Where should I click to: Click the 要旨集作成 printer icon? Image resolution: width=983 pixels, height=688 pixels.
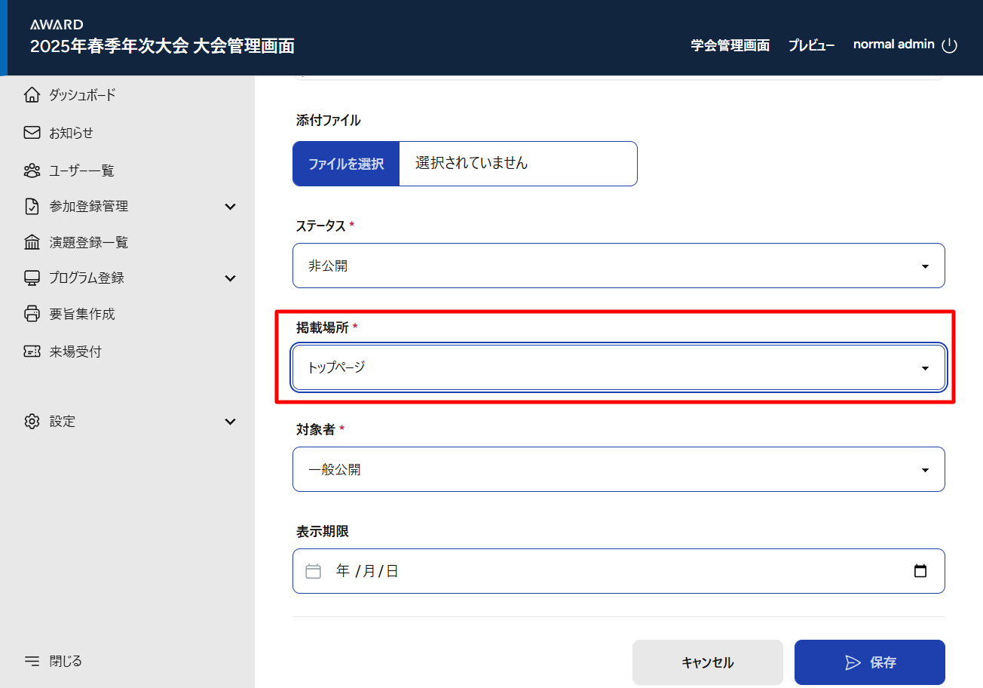coord(32,314)
